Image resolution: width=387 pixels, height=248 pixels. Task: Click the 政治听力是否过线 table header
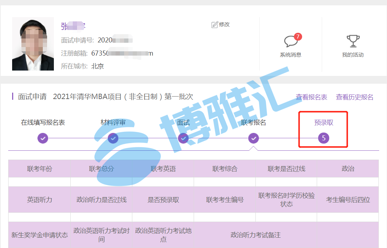(x=101, y=200)
